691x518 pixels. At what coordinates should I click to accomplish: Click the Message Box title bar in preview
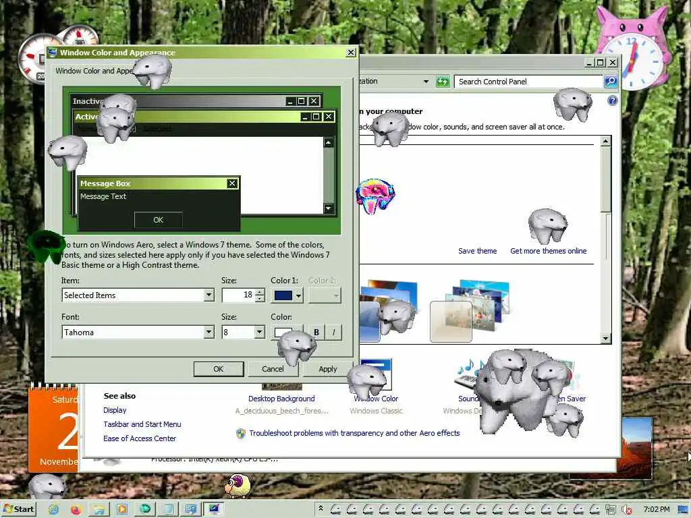(159, 183)
